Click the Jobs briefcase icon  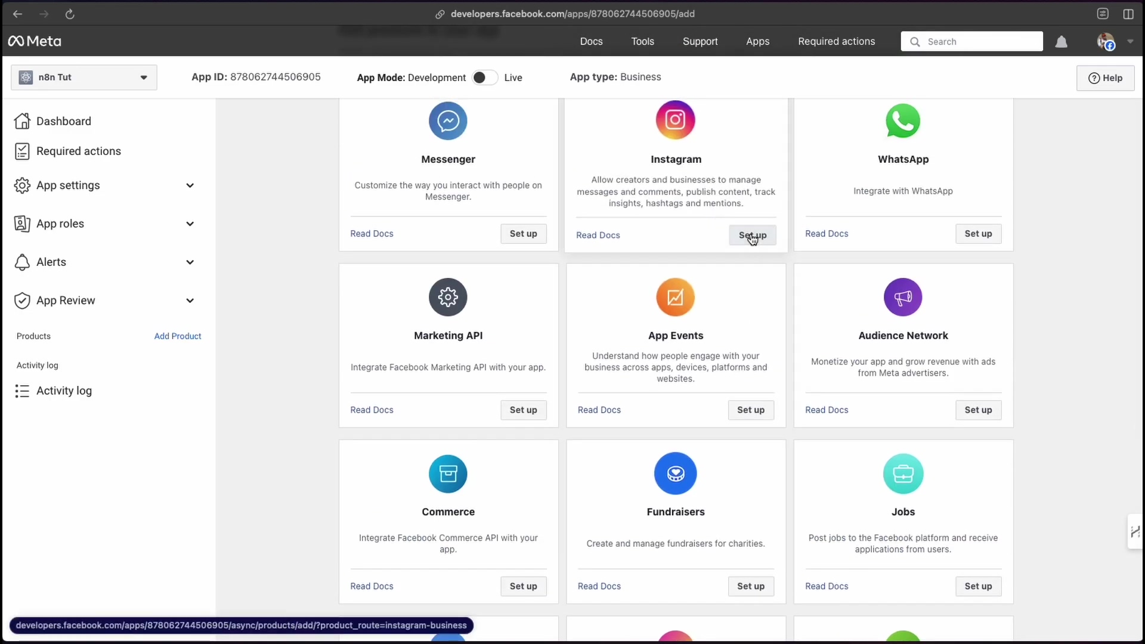click(903, 473)
